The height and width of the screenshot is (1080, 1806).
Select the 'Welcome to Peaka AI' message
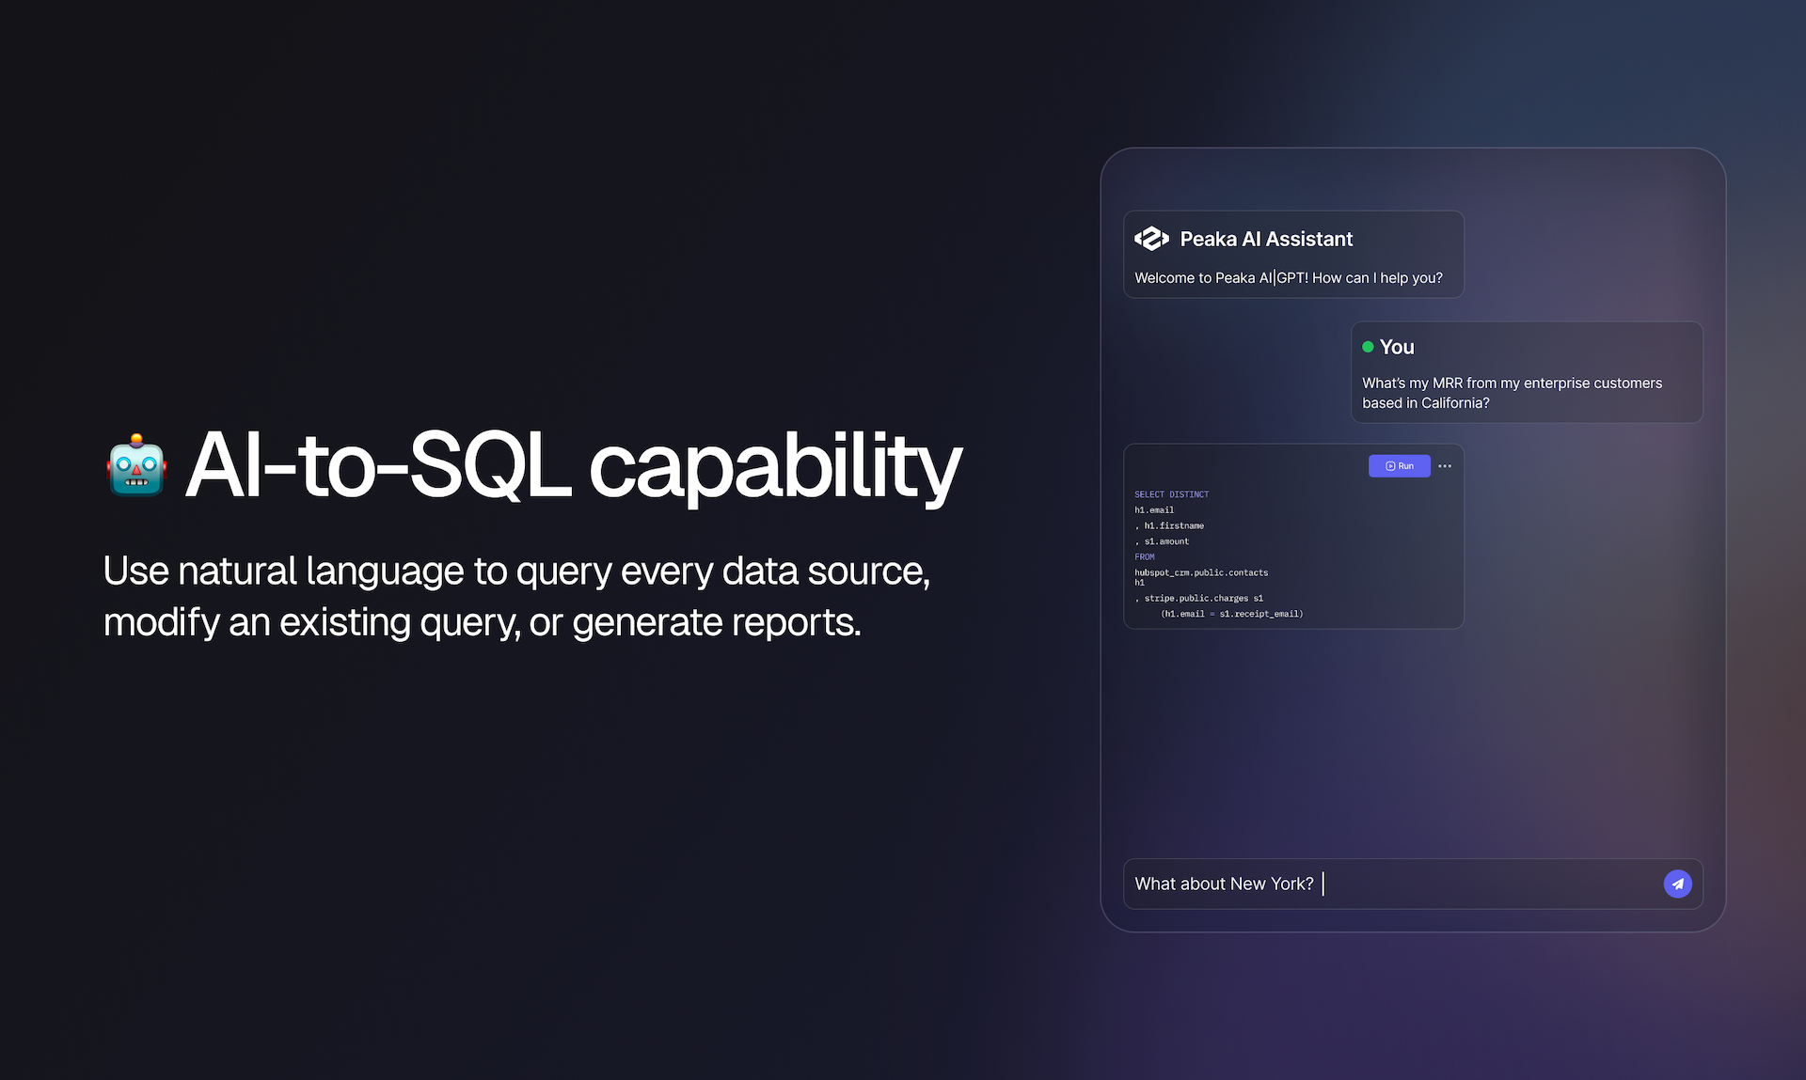(x=1288, y=278)
